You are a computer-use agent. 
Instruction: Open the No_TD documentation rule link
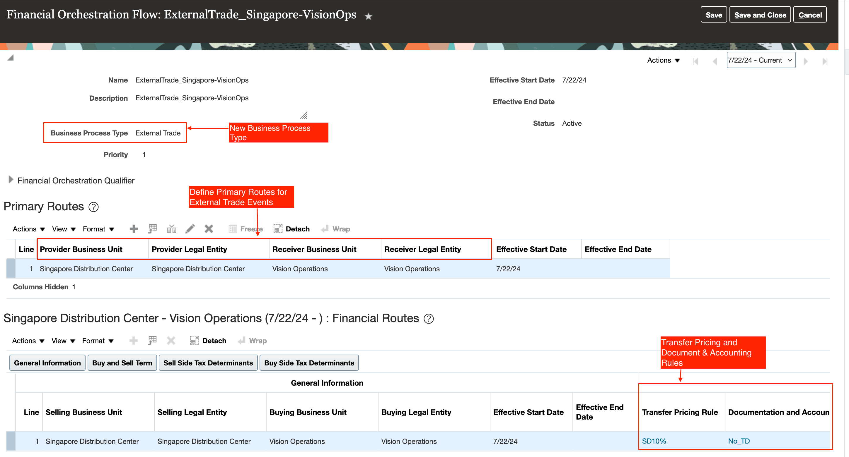pos(739,441)
